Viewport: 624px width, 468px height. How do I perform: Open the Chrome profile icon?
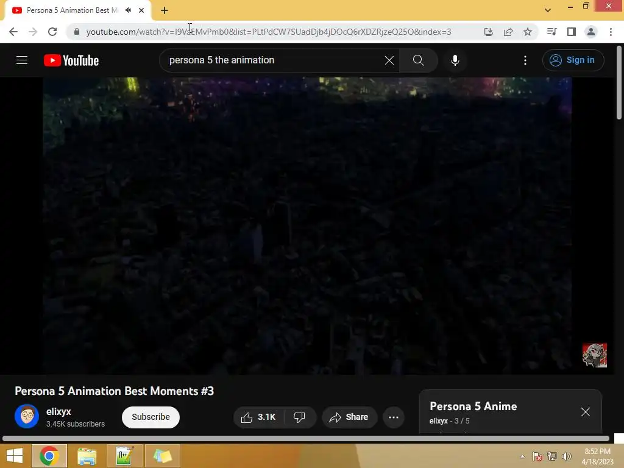point(591,32)
